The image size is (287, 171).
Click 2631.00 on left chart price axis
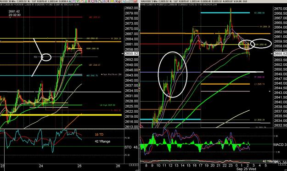[131, 96]
